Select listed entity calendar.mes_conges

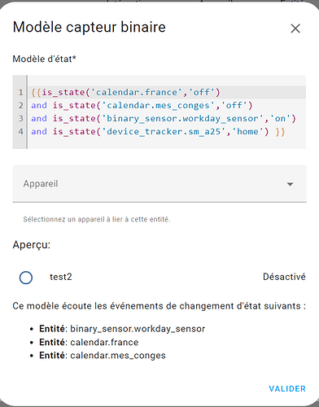118,356
